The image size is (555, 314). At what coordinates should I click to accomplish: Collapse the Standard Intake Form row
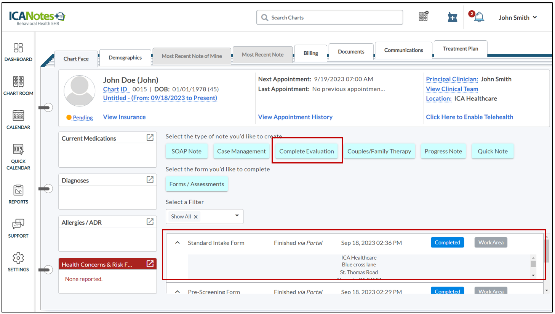pos(178,243)
